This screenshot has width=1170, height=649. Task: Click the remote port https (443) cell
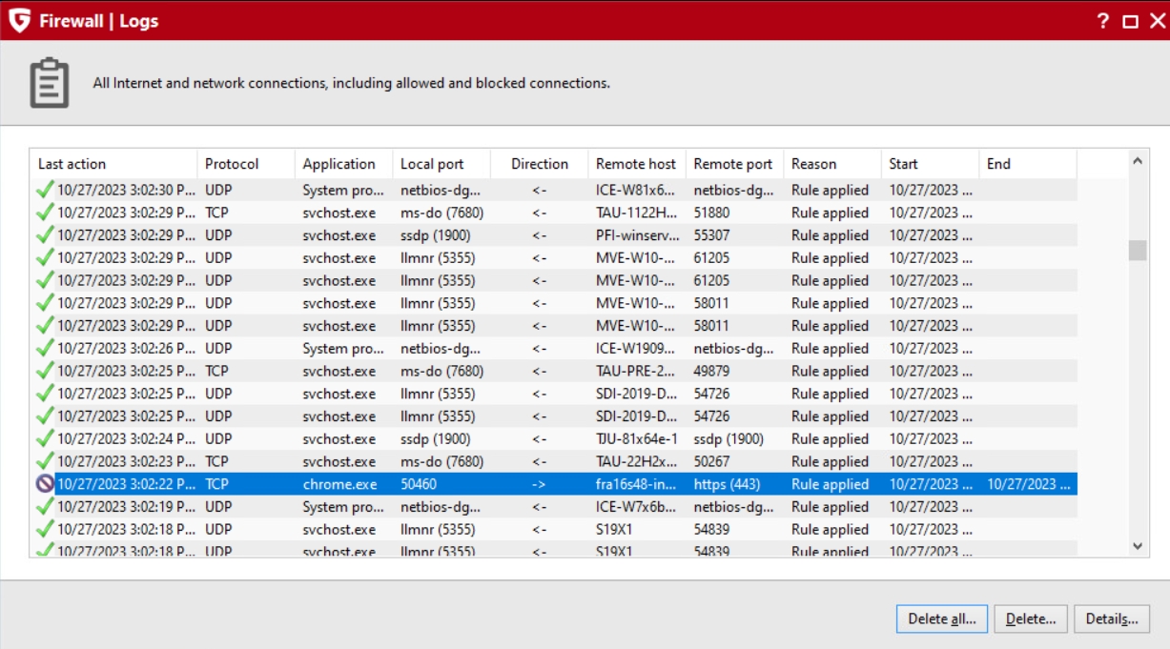click(727, 484)
